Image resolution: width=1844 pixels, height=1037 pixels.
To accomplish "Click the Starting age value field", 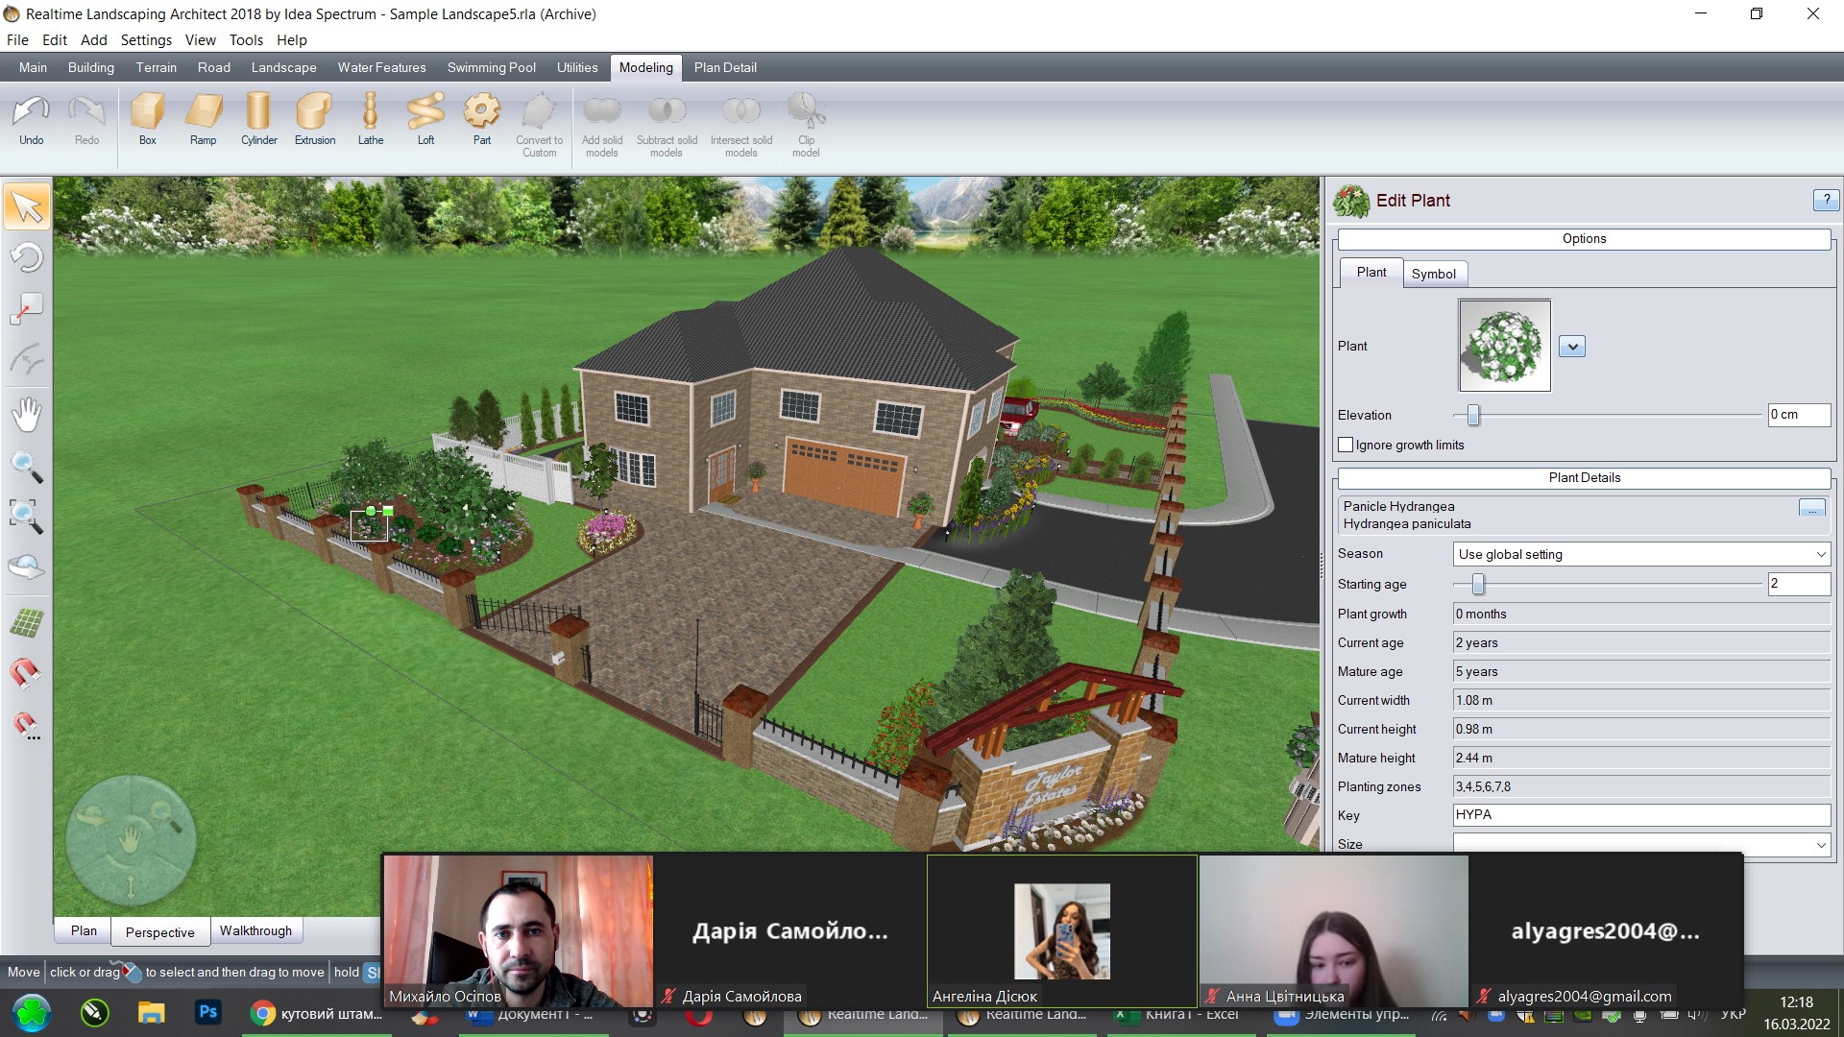I will [1799, 584].
